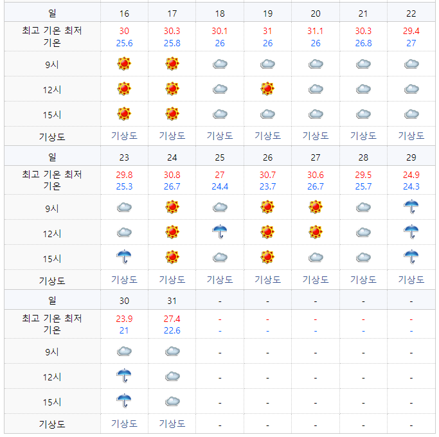Click the sun icon for day 19 at 12시
439x437 pixels.
pos(267,89)
